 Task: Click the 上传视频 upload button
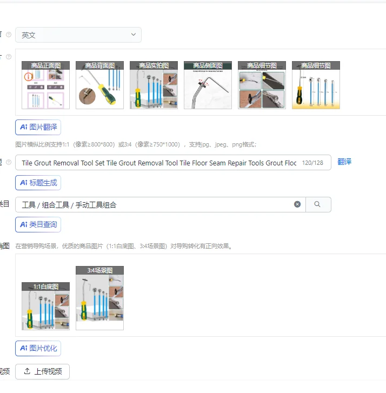[42, 371]
